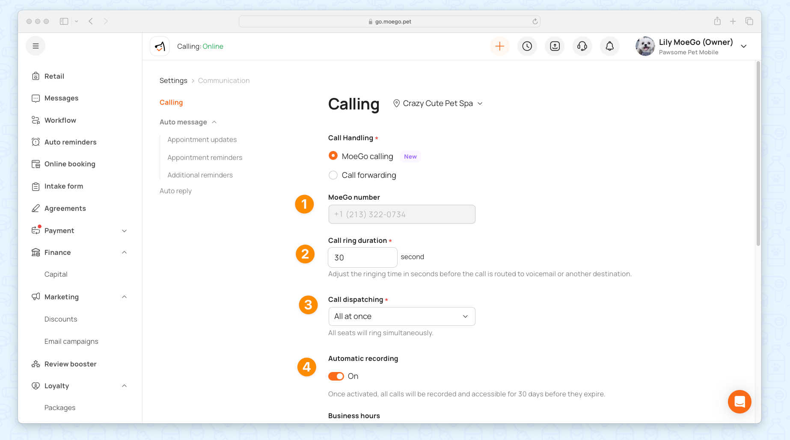Open Appointment updates settings
This screenshot has height=440, width=790.
coord(202,140)
